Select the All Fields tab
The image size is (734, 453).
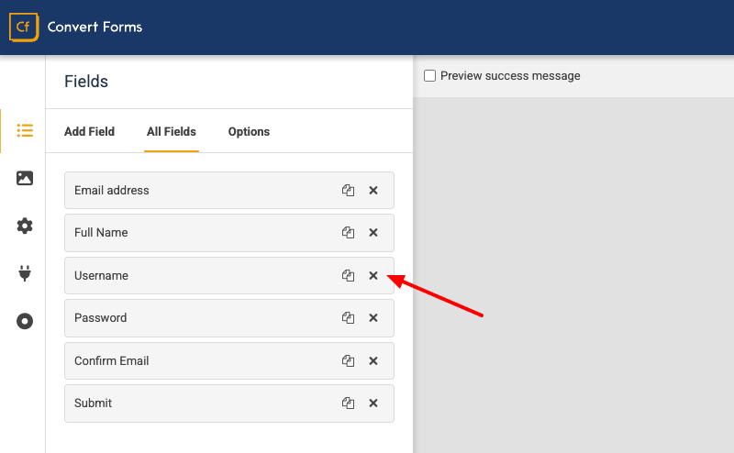[172, 131]
